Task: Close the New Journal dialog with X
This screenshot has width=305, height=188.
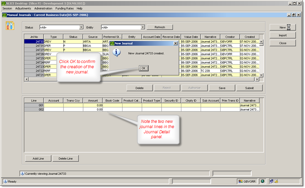Action: (176, 44)
